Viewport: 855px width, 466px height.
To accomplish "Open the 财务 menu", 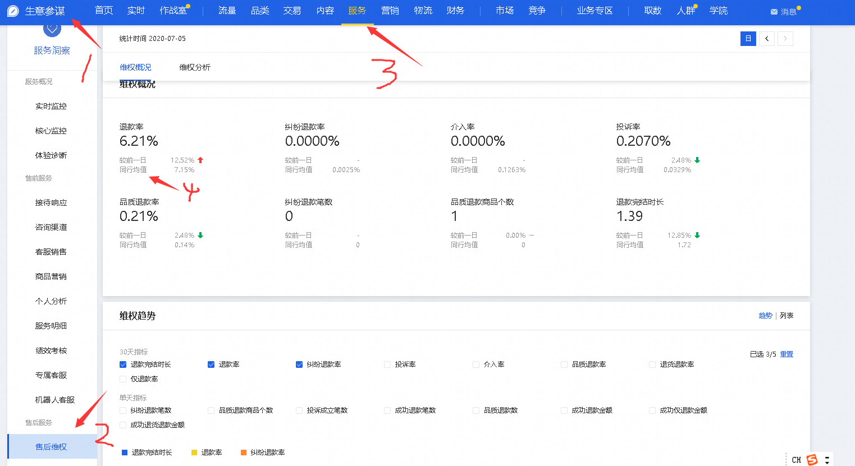I will [x=455, y=11].
